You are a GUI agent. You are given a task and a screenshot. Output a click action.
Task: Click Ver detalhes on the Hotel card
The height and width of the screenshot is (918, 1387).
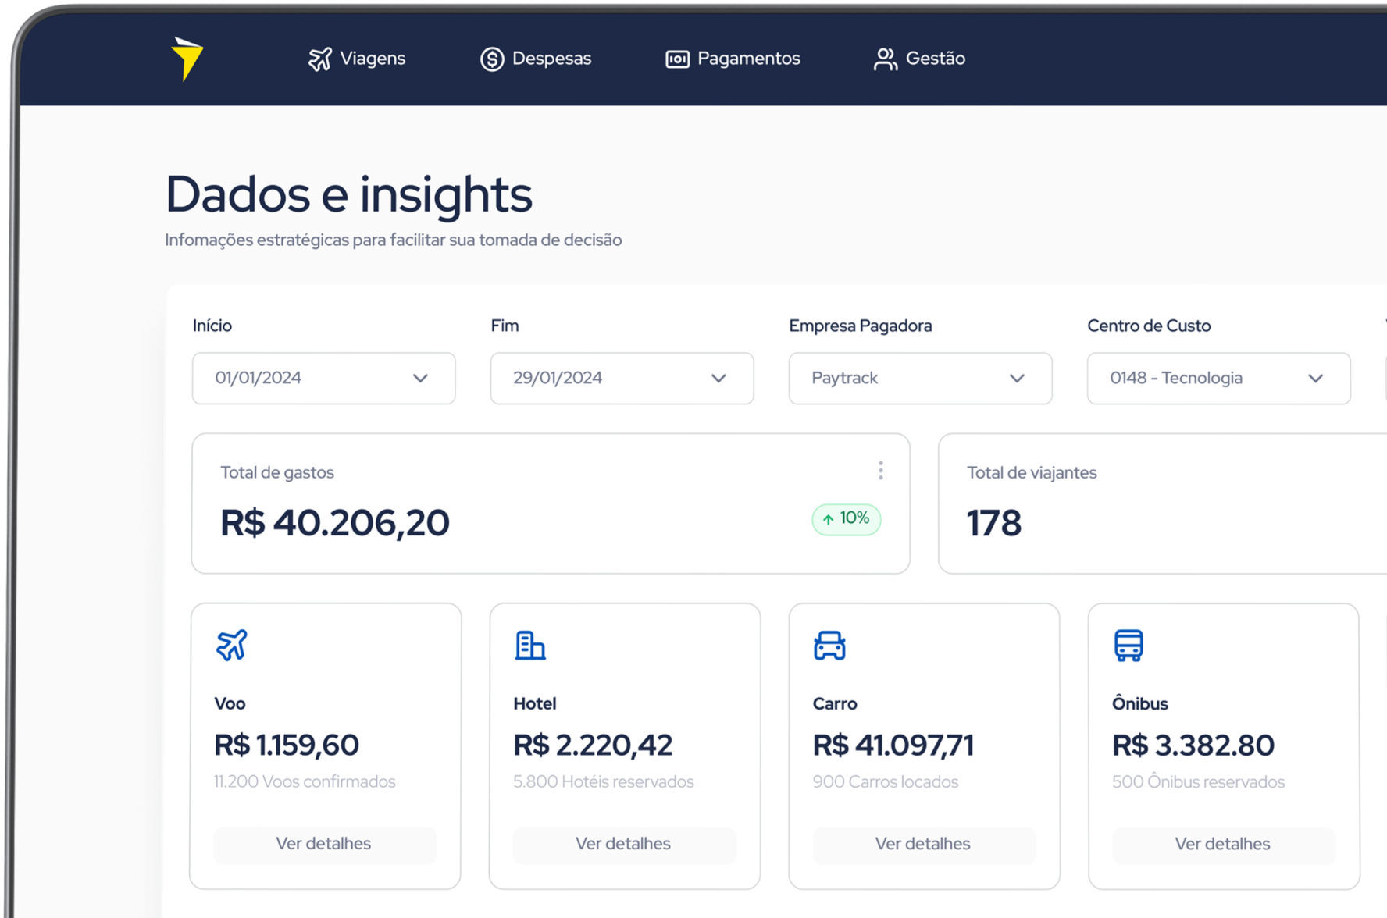pos(624,844)
